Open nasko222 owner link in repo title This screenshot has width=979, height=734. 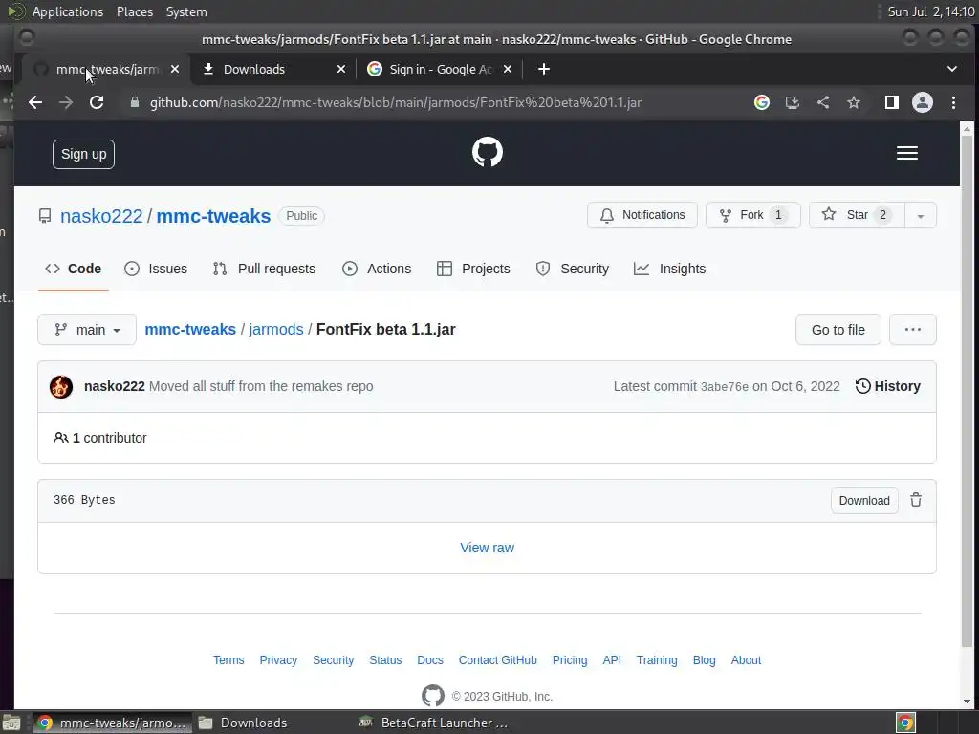101,216
